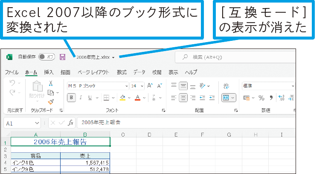Viewport: 334px width, 174px height.
Task: Expand the Undo history dropdown
Action: pyautogui.click(x=19, y=83)
